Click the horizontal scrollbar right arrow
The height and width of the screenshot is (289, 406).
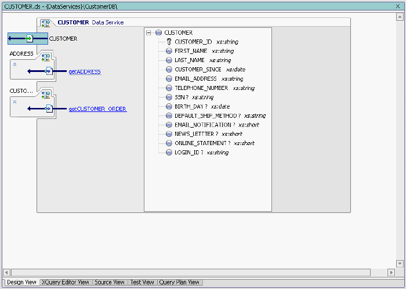point(391,272)
